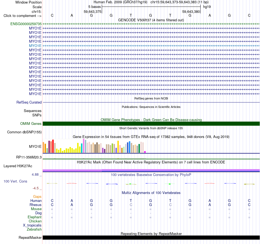Open the Basewise Conservation by PhyloP title
This screenshot has width=260, height=244.
tap(151, 175)
